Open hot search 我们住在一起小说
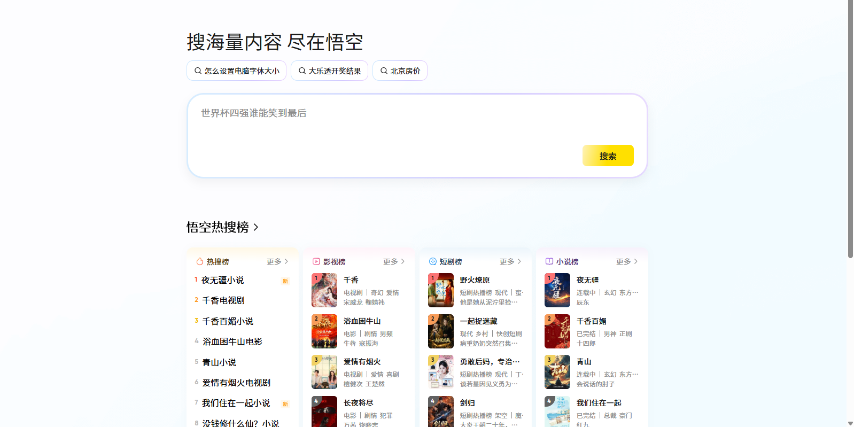This screenshot has height=427, width=854. pyautogui.click(x=236, y=403)
